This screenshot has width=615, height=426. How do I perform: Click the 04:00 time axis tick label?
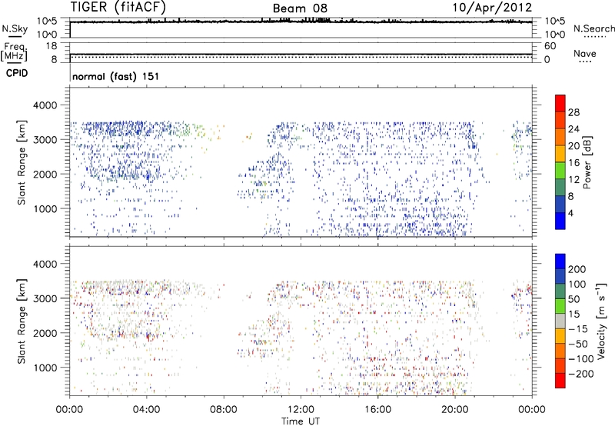point(146,410)
